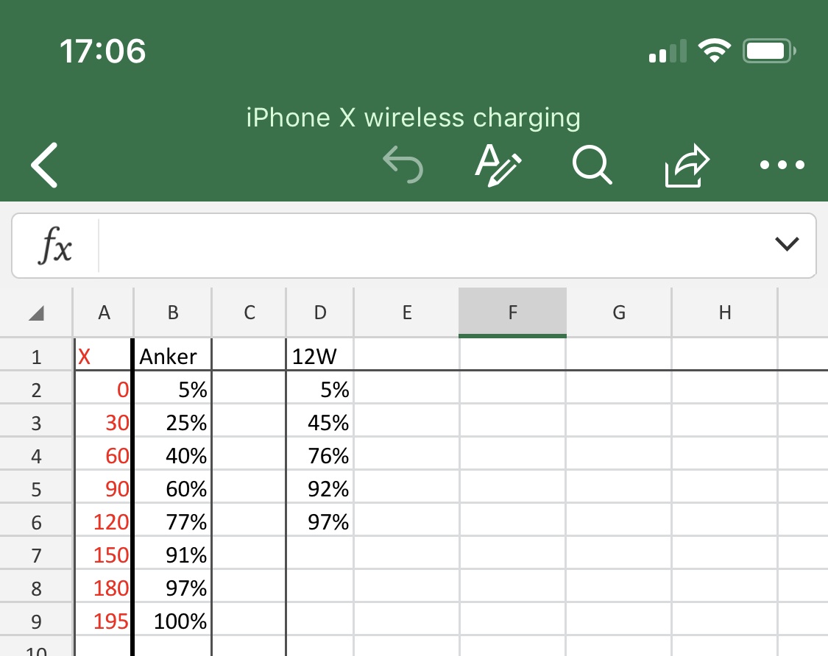Viewport: 828px width, 656px height.
Task: Open the text formatting pencil tool
Action: point(498,164)
